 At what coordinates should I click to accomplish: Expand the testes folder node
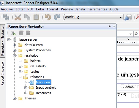[20, 72]
